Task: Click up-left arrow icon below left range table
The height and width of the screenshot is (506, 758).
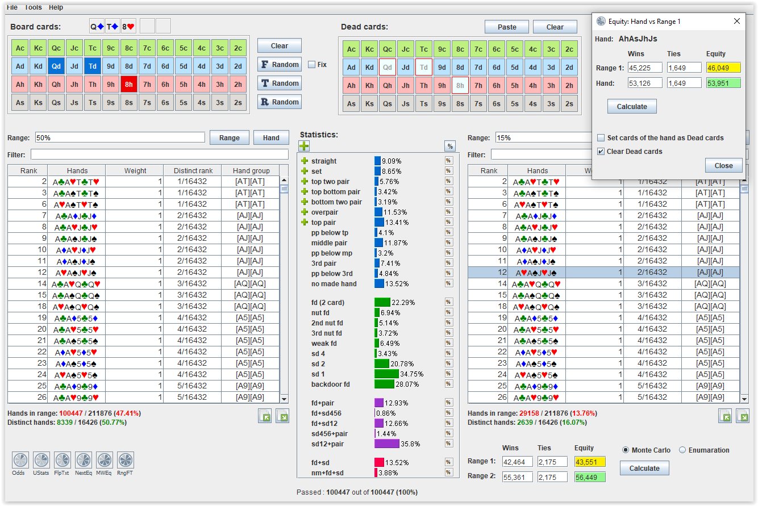Action: [x=265, y=416]
